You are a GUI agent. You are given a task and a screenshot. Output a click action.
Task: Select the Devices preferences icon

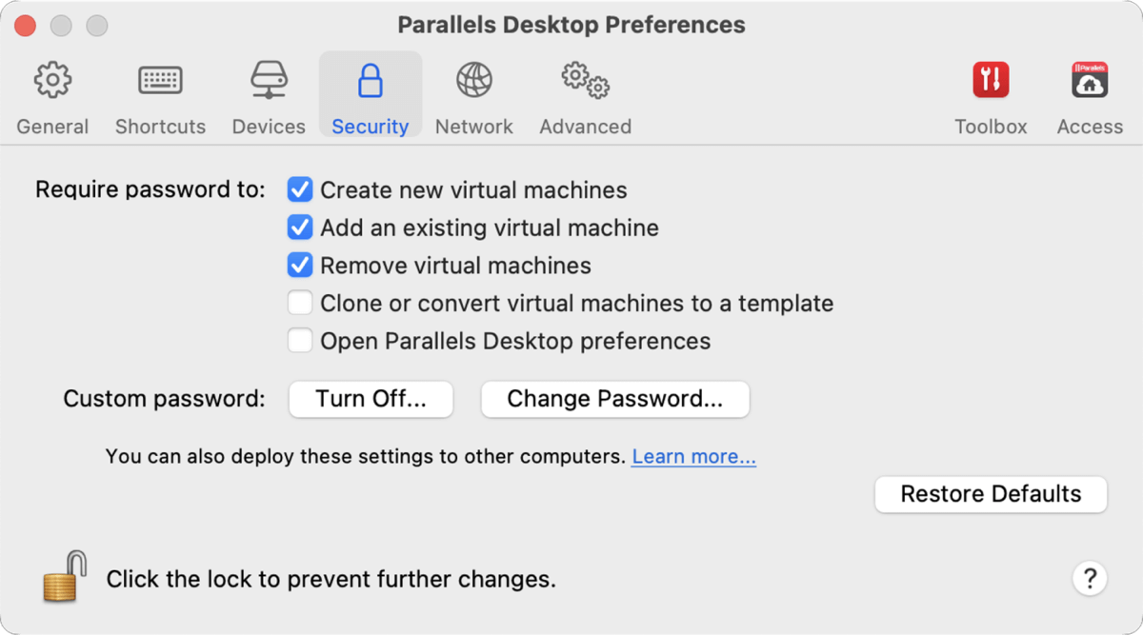[x=268, y=93]
